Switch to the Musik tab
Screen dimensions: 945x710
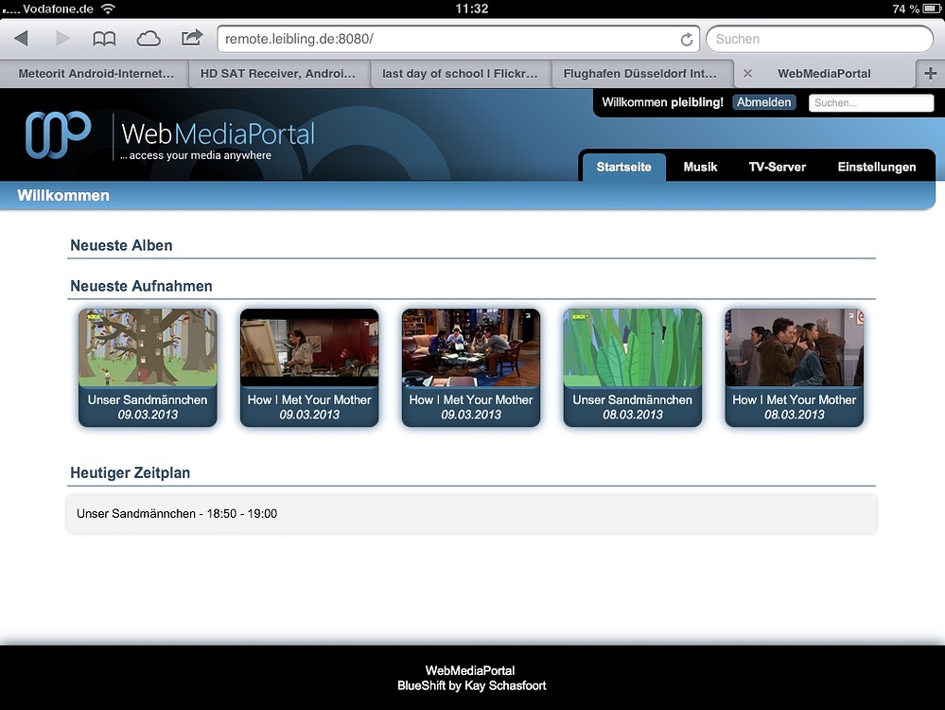(700, 167)
